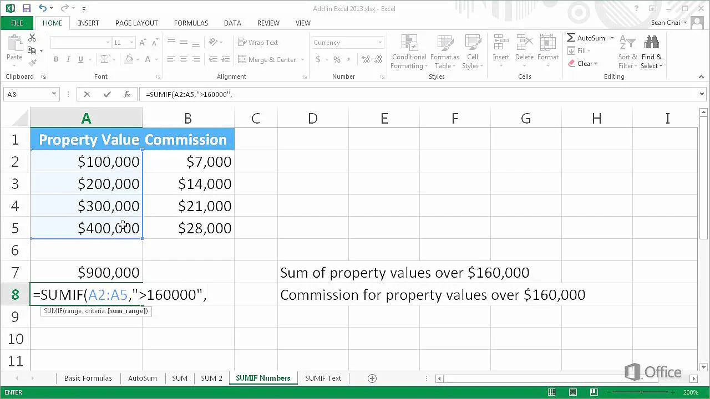This screenshot has width=710, height=399.
Task: Open the SUMIF Text sheet tab
Action: (323, 378)
